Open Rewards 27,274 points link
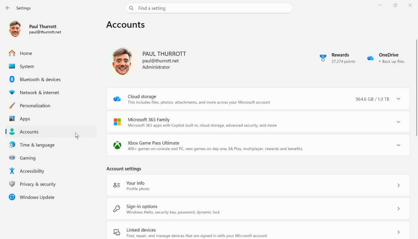 (337, 58)
